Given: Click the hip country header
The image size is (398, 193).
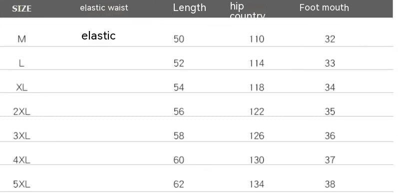Looking at the screenshot, I should tap(248, 11).
